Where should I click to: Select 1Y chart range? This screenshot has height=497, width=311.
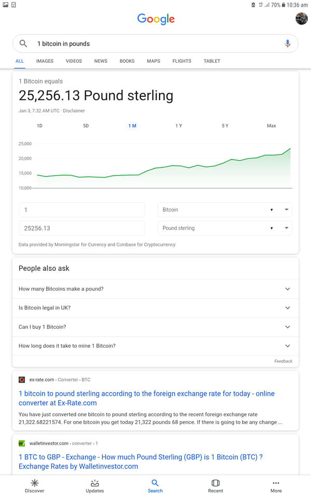point(179,126)
